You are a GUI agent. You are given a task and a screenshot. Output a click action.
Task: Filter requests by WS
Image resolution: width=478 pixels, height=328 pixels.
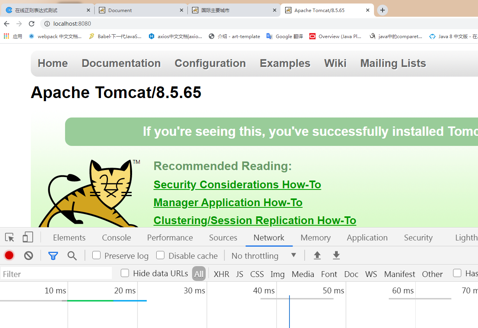(x=371, y=274)
